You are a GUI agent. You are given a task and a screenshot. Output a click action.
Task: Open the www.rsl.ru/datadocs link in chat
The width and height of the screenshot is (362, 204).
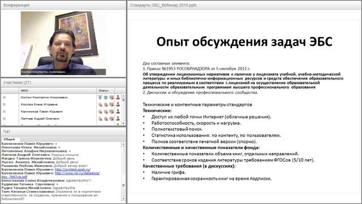point(77,173)
